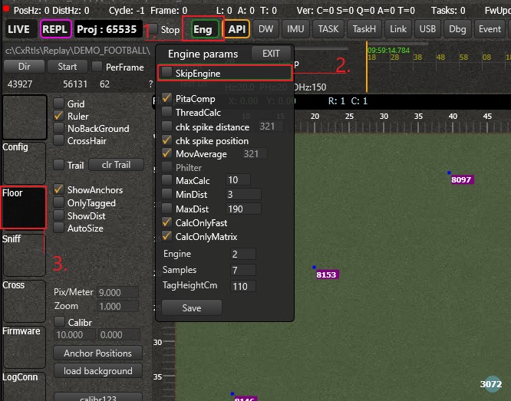The image size is (511, 401).
Task: Switch to REPL replay mode
Action: (56, 29)
